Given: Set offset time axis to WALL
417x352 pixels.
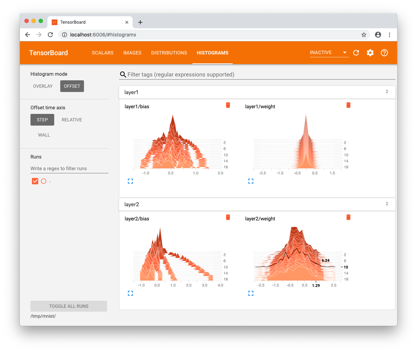Looking at the screenshot, I should point(44,135).
